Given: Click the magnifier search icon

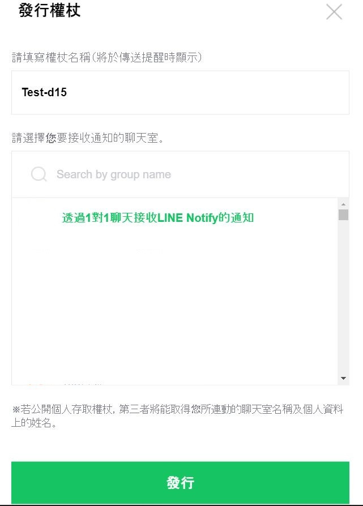Looking at the screenshot, I should click(x=39, y=174).
